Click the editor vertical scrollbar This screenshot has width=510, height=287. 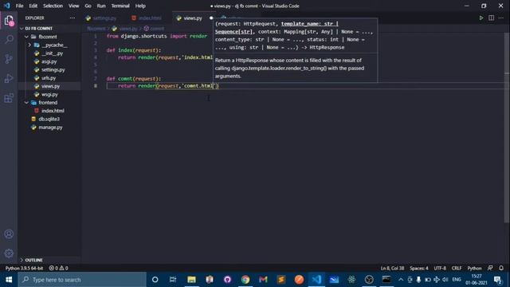coord(507,128)
